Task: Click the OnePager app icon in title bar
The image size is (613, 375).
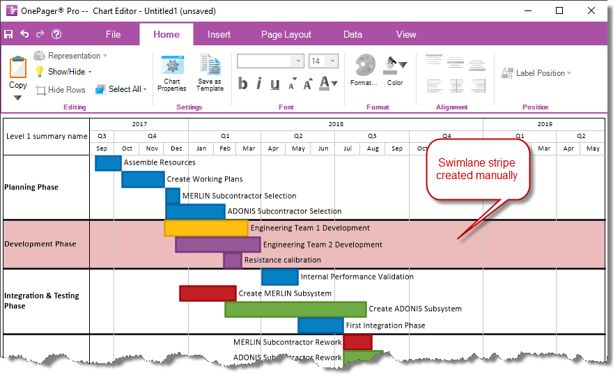Action: (x=12, y=10)
